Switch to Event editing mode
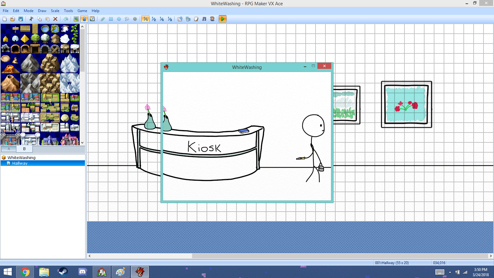Image resolution: width=494 pixels, height=278 pixels. click(x=84, y=19)
